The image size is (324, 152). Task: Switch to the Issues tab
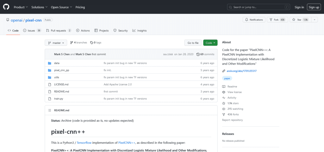pos(32,31)
